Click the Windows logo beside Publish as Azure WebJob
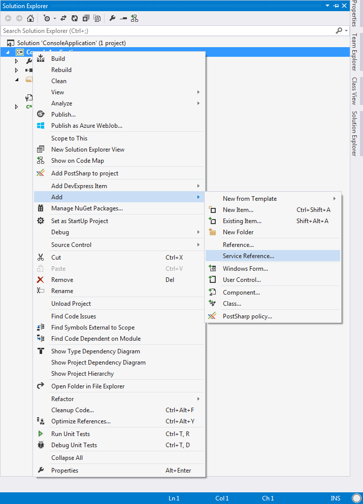The width and height of the screenshot is (363, 504). (41, 126)
